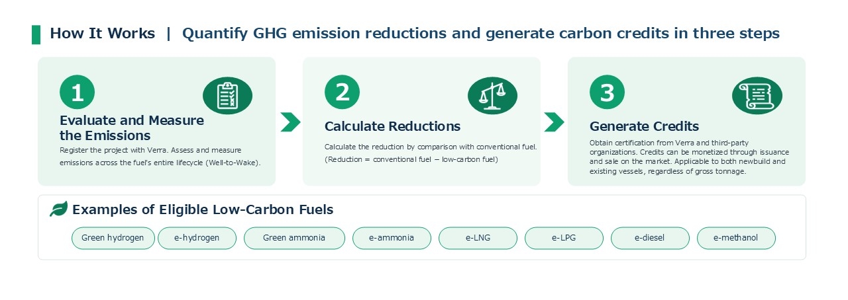848x300 pixels.
Task: Select the Green ammonia pill
Action: coord(294,238)
